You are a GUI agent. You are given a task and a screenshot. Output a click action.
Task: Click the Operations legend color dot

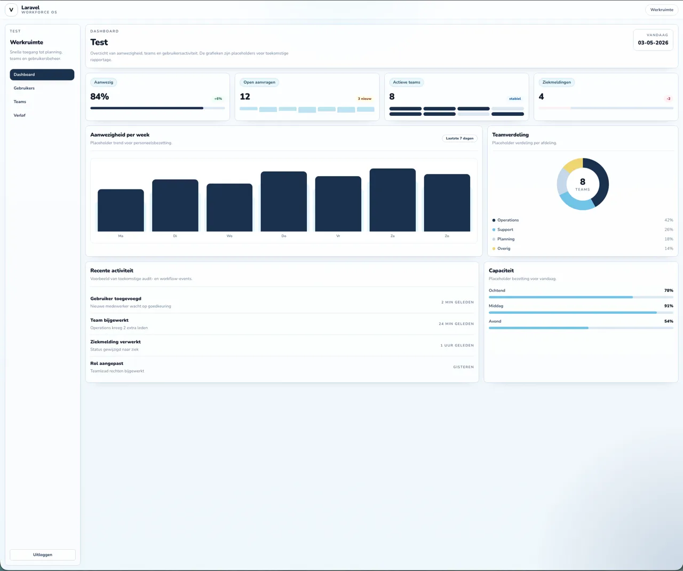(x=494, y=220)
